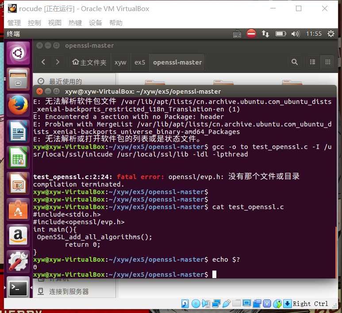Screen dimensions: 342x313
Task: Switch the file manager to list view
Action: (312, 62)
